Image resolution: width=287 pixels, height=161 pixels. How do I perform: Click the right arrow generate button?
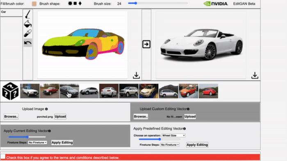146,44
